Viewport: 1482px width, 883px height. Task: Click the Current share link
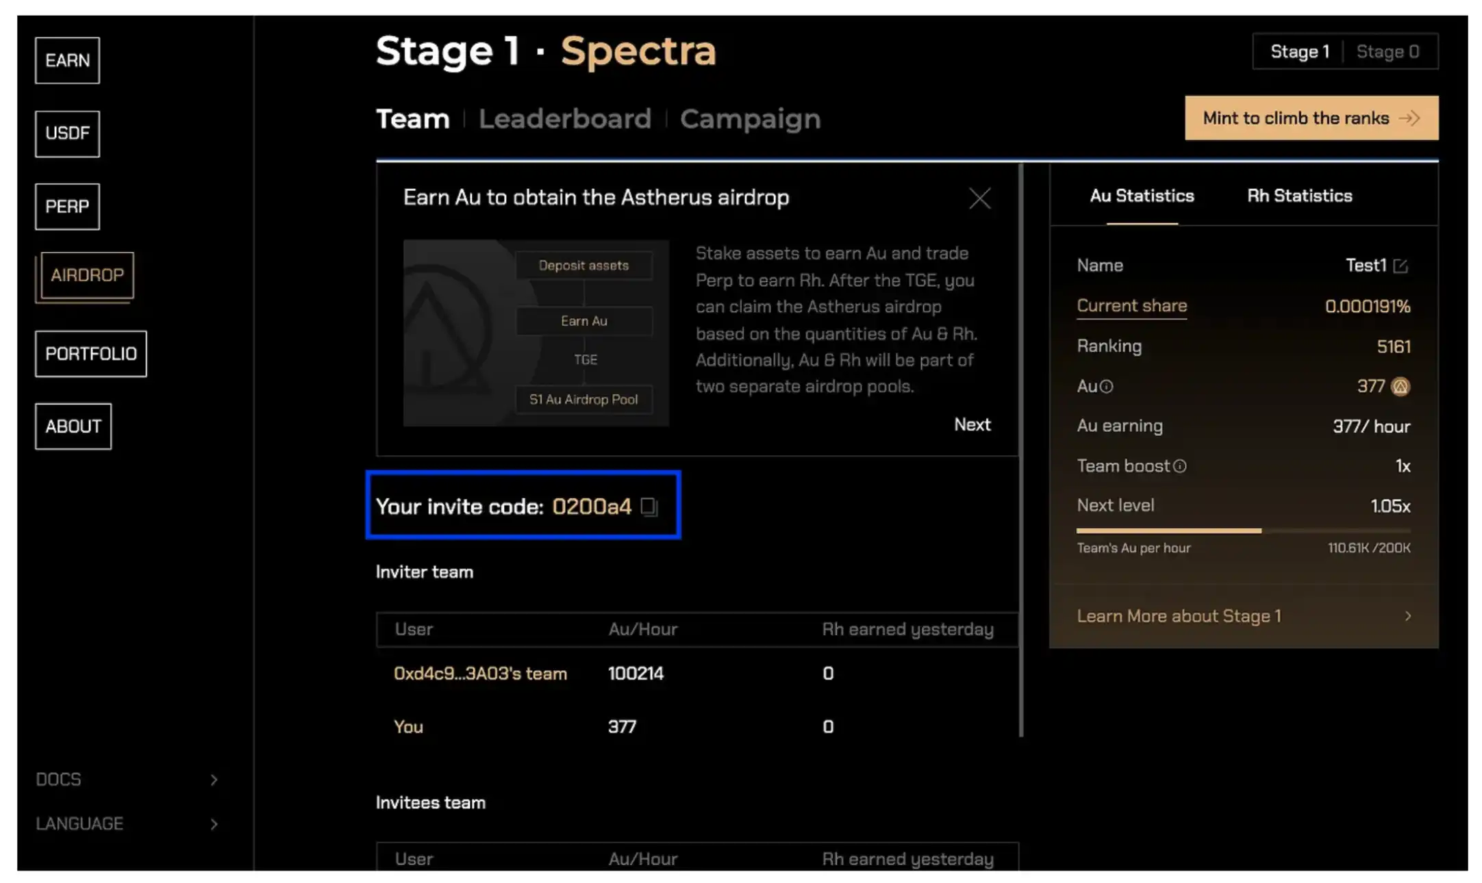coord(1131,306)
